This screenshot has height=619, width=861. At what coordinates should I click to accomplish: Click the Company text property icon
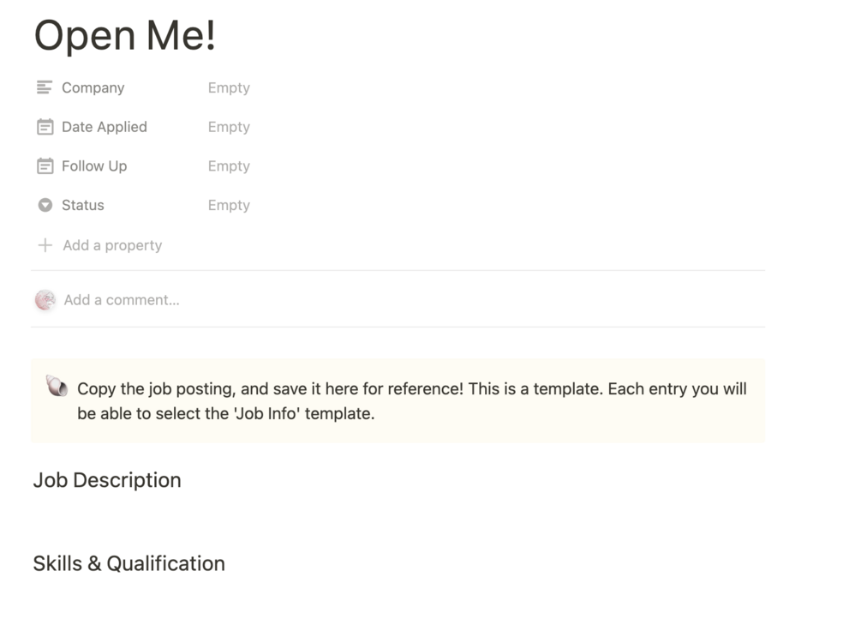click(x=45, y=87)
